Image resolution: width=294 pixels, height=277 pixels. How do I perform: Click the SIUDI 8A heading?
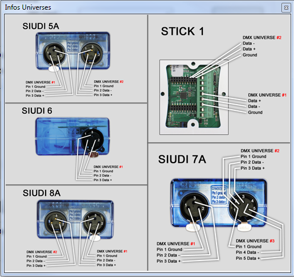pos(42,193)
